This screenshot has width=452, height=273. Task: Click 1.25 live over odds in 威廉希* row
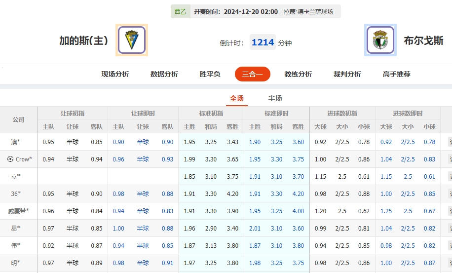pos(386,211)
